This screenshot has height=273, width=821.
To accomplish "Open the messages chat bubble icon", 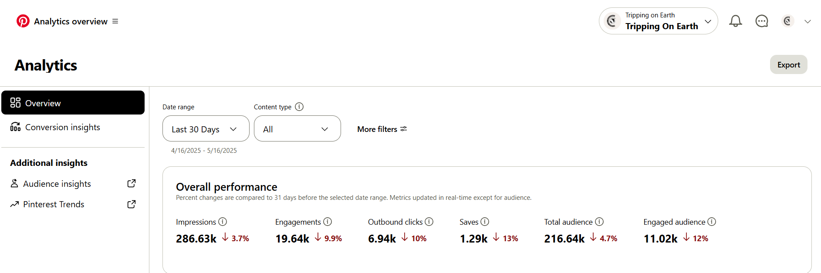I will [x=762, y=21].
